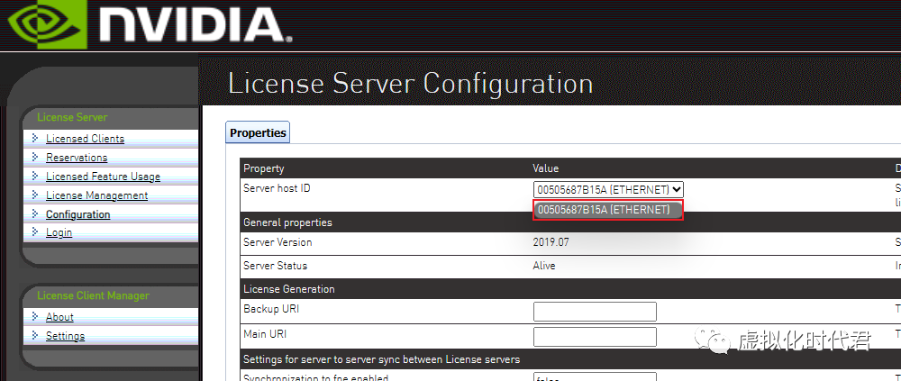
Task: Click arrow icon beside Reservations
Action: (x=35, y=157)
